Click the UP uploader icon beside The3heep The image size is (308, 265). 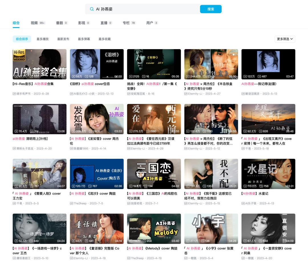tap(71, 203)
